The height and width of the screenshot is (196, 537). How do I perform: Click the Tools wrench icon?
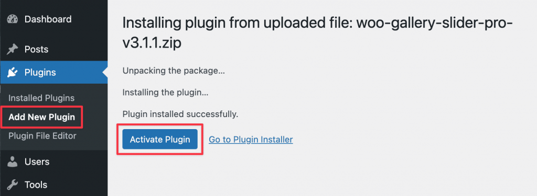point(13,185)
